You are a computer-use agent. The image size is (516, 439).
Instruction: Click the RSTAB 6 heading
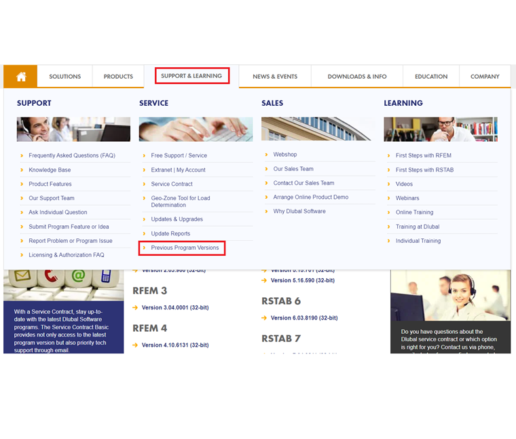tap(281, 301)
